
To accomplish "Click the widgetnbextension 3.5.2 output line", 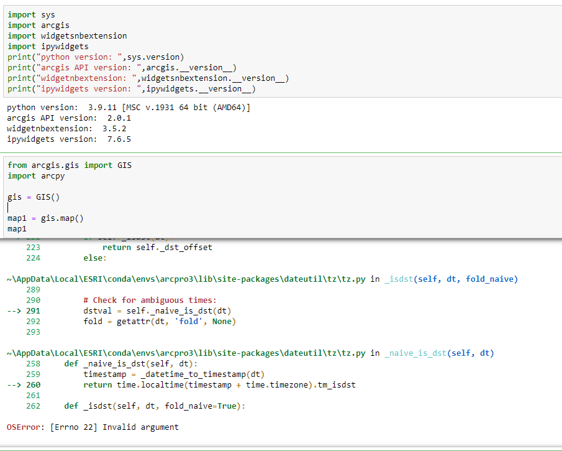I will pyautogui.click(x=66, y=128).
